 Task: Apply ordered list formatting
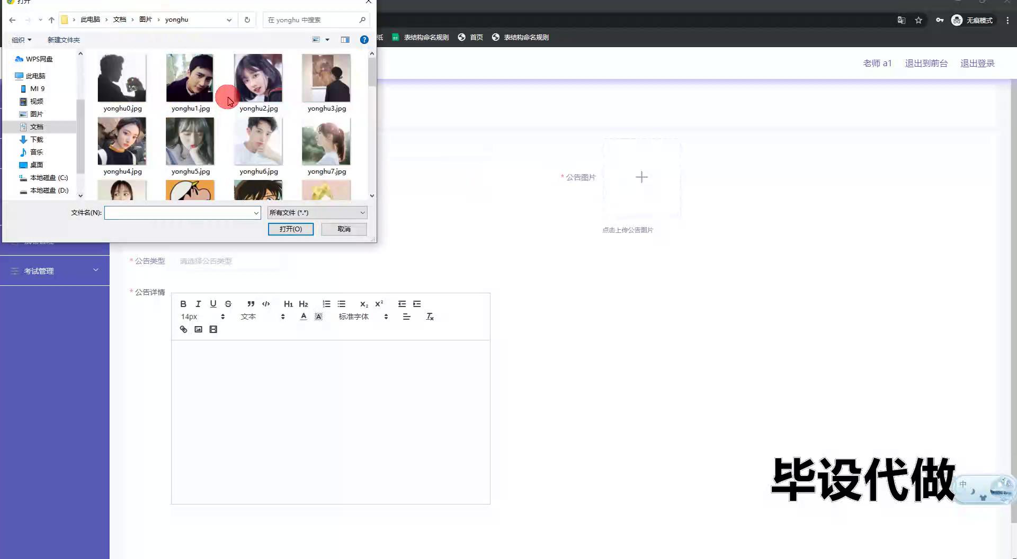[x=326, y=304]
